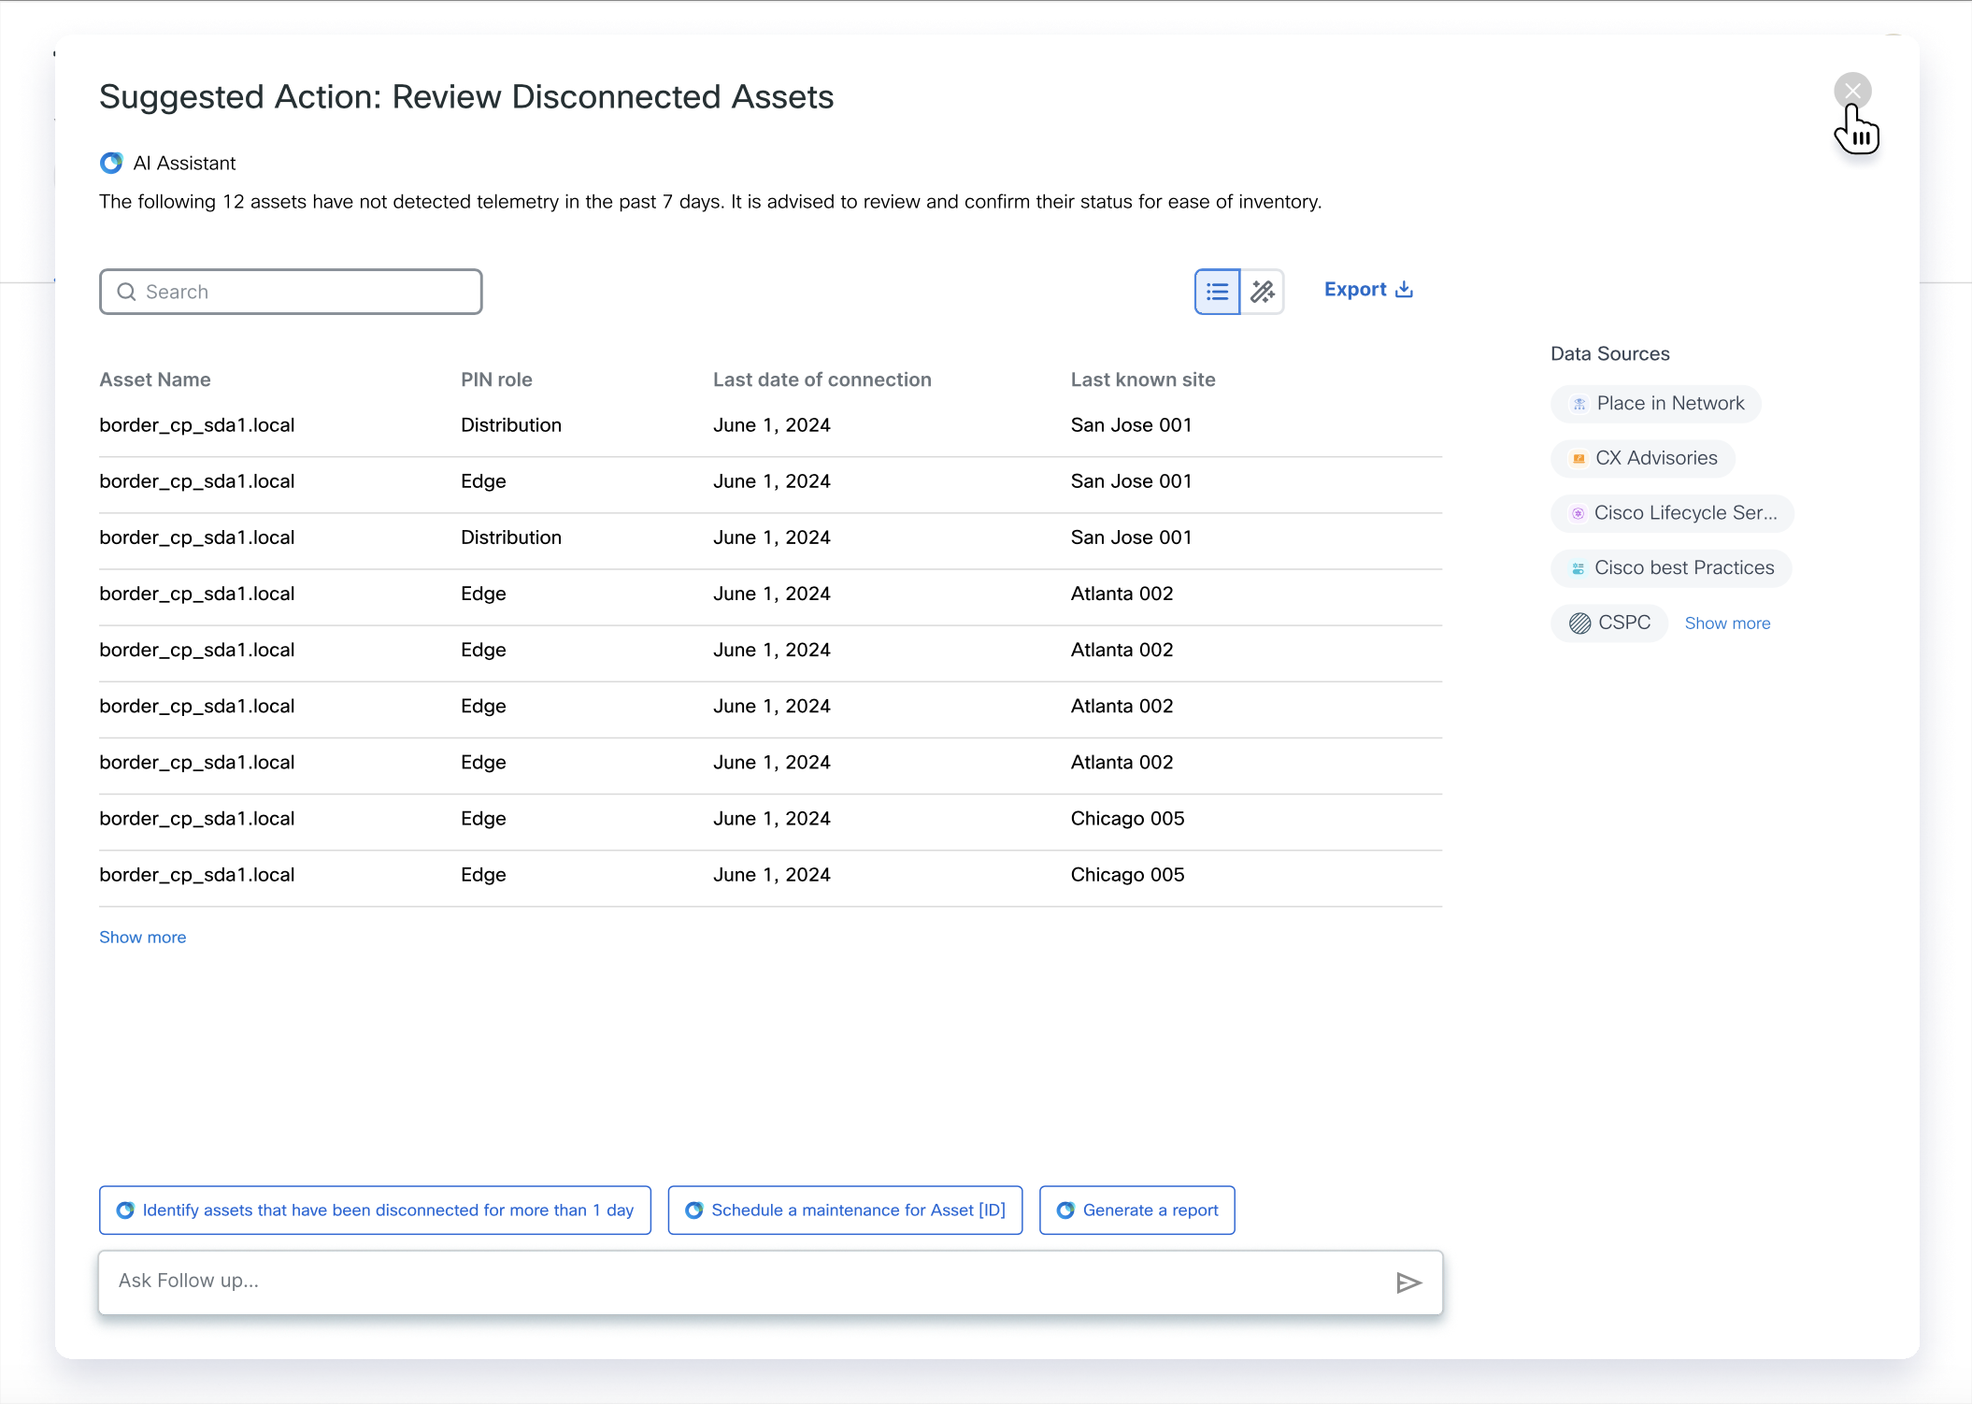
Task: Switch to magic wand AI view
Action: point(1263,292)
